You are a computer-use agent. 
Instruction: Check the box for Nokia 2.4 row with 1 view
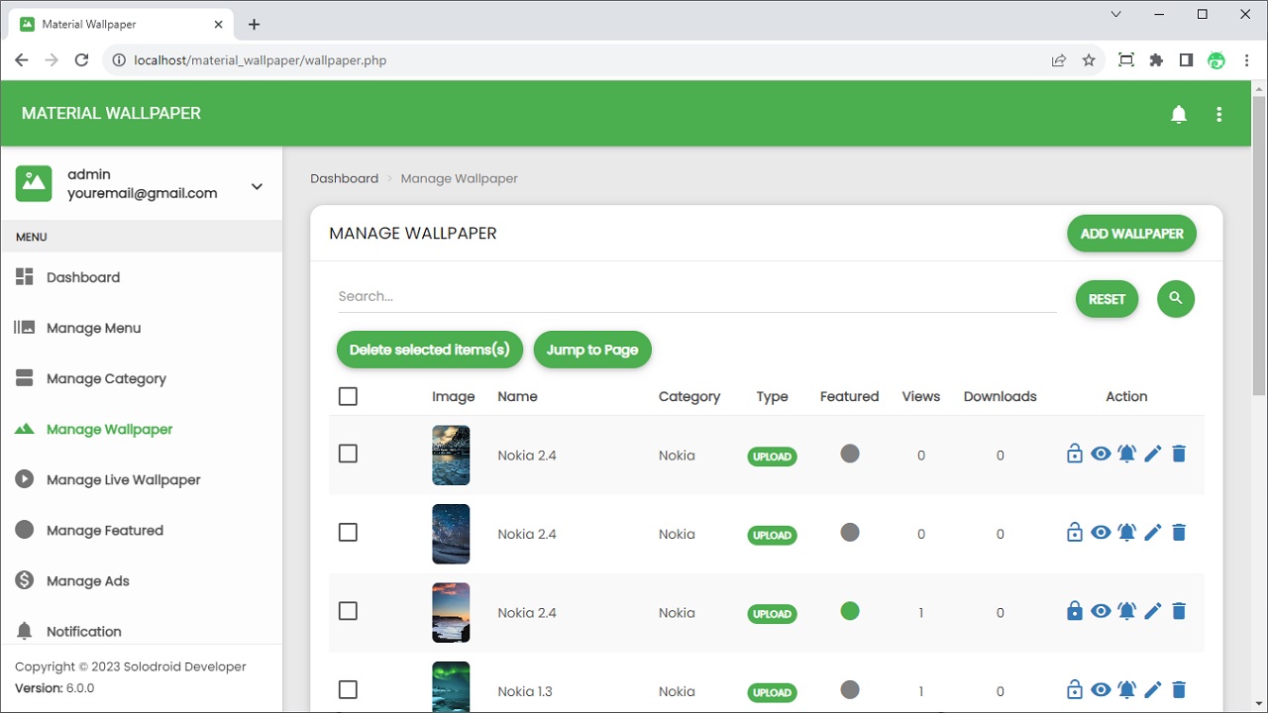(x=348, y=611)
